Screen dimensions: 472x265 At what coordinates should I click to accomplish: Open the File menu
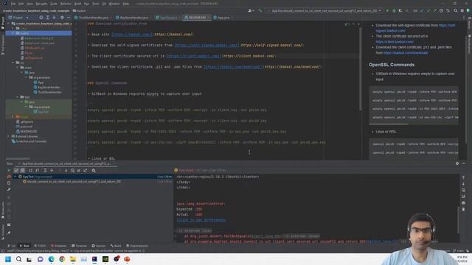(x=13, y=4)
